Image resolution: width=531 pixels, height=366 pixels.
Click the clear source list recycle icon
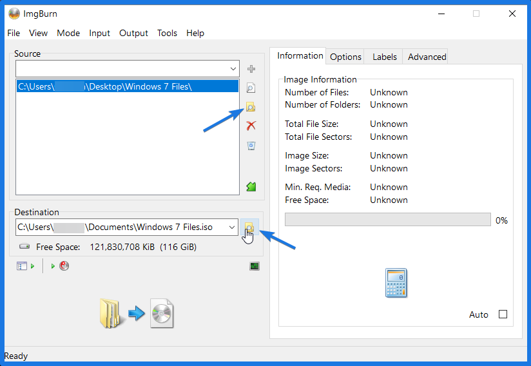[251, 146]
